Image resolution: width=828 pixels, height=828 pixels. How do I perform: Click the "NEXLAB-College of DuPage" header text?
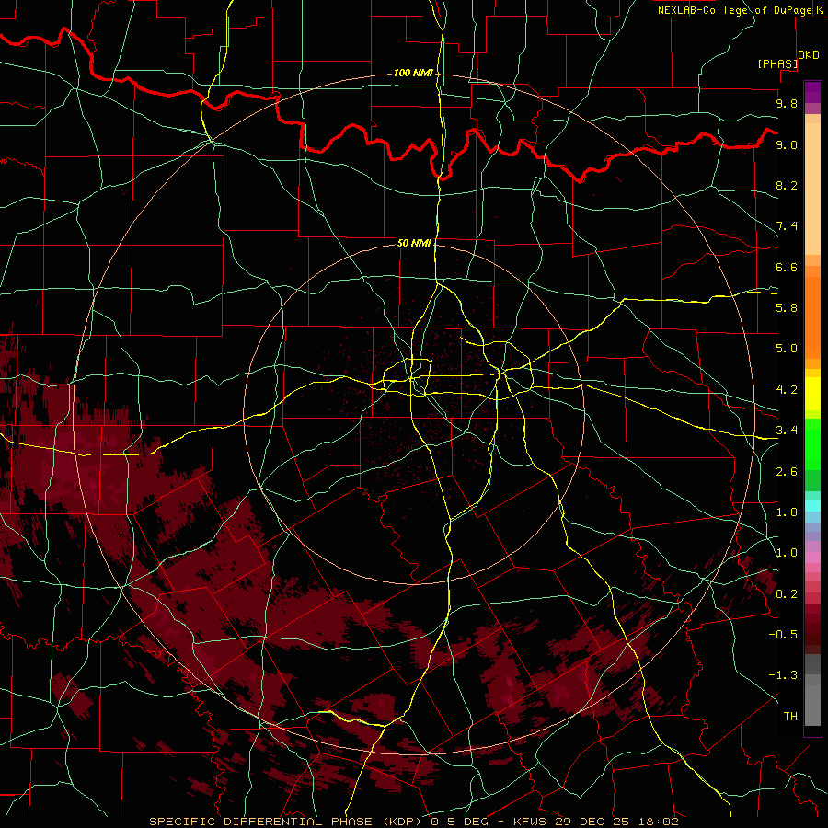point(735,10)
